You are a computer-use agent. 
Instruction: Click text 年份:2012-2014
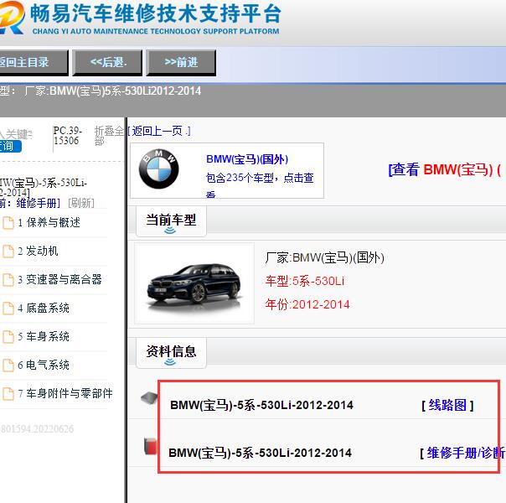(307, 304)
